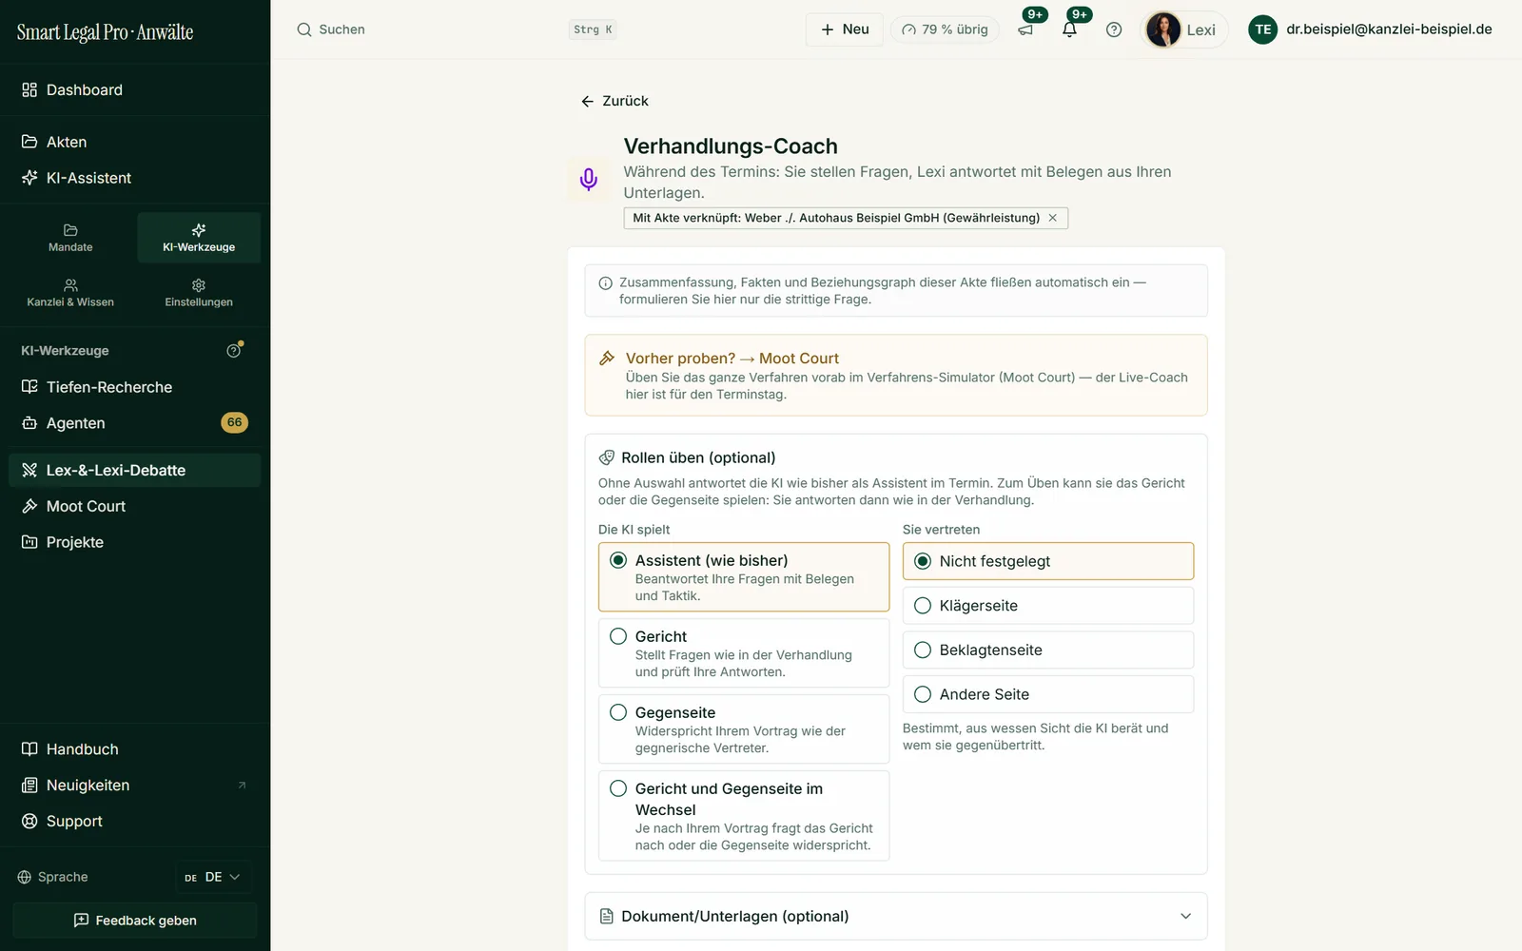Viewport: 1522px width, 951px height.
Task: Open Dashboard in sidebar
Action: (x=135, y=90)
